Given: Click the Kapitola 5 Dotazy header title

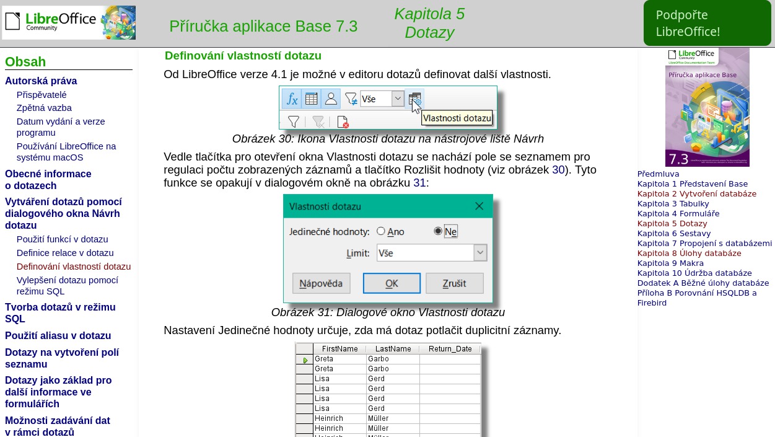Looking at the screenshot, I should [429, 23].
